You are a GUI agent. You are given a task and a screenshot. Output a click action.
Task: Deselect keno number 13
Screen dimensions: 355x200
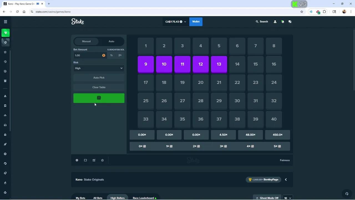pyautogui.click(x=219, y=64)
